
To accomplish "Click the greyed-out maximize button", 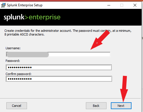I will pos(122,5).
